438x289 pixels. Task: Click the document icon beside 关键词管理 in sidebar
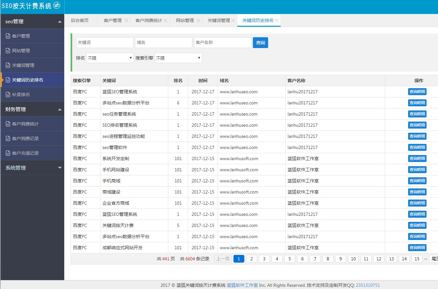coord(8,65)
